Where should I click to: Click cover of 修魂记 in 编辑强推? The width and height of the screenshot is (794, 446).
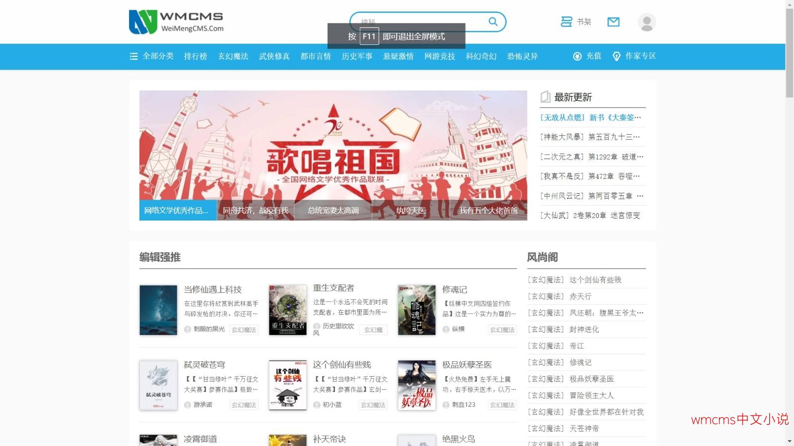click(x=417, y=310)
